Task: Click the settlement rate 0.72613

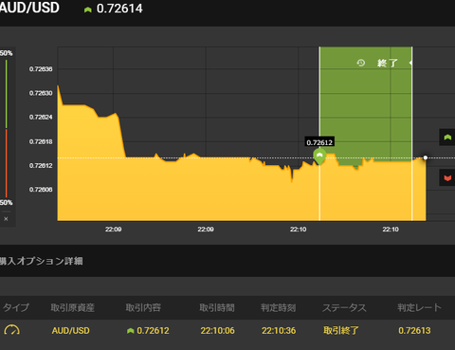Action: coord(414,331)
